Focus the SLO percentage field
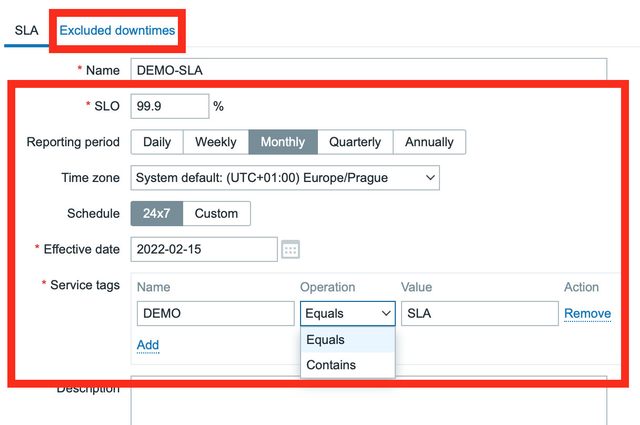The height and width of the screenshot is (425, 640). coord(169,106)
